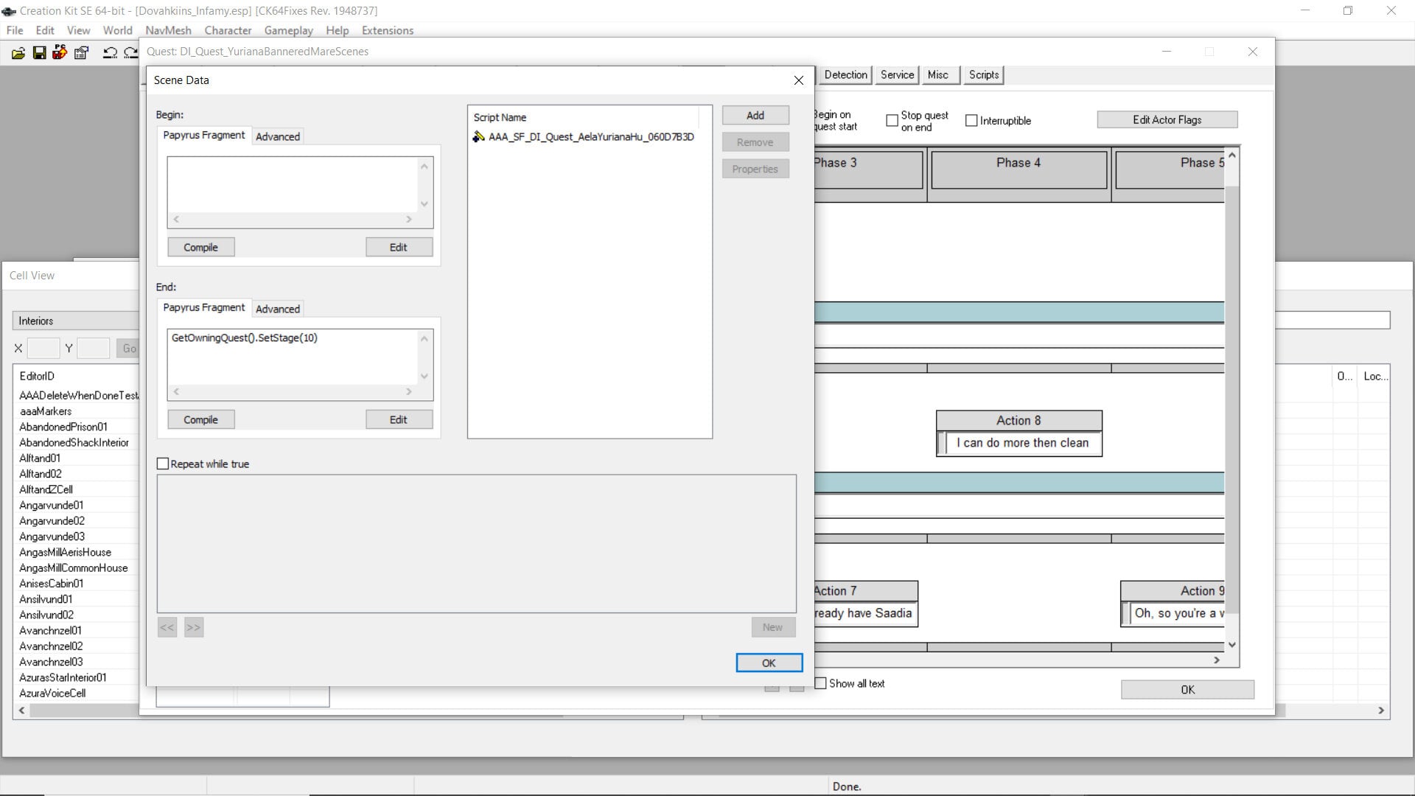Screen dimensions: 1415x796
Task: Save the plugin with the floppy disk icon
Action: point(39,52)
